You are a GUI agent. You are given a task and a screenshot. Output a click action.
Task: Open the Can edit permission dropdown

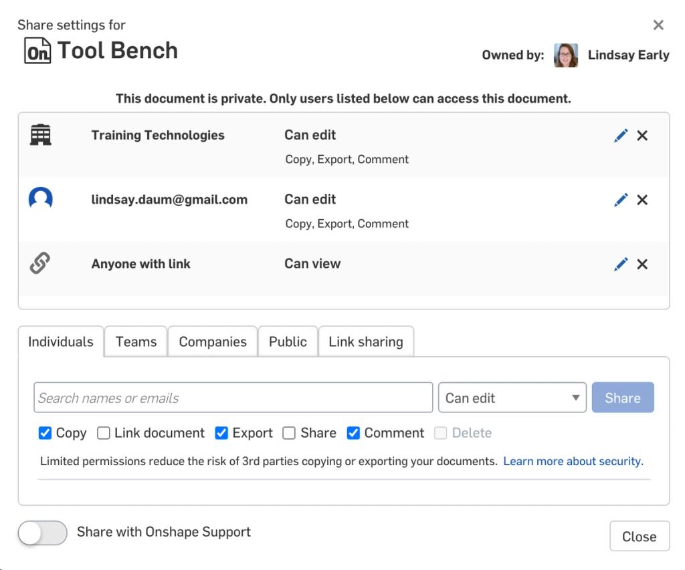[x=512, y=397]
